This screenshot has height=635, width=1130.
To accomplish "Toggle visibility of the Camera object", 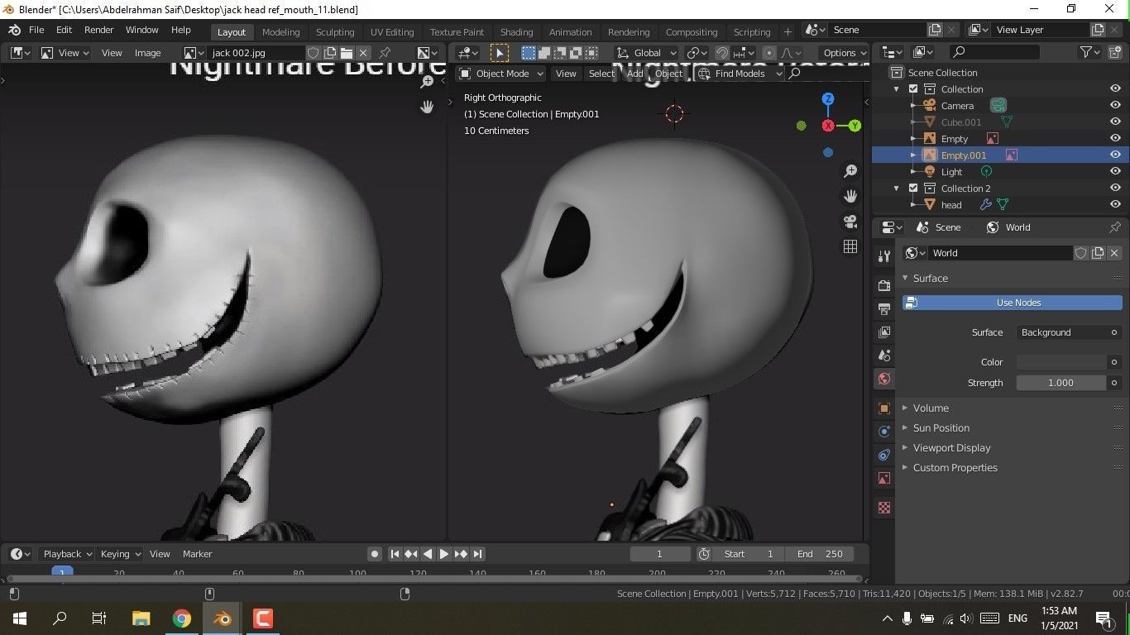I will tap(1115, 106).
